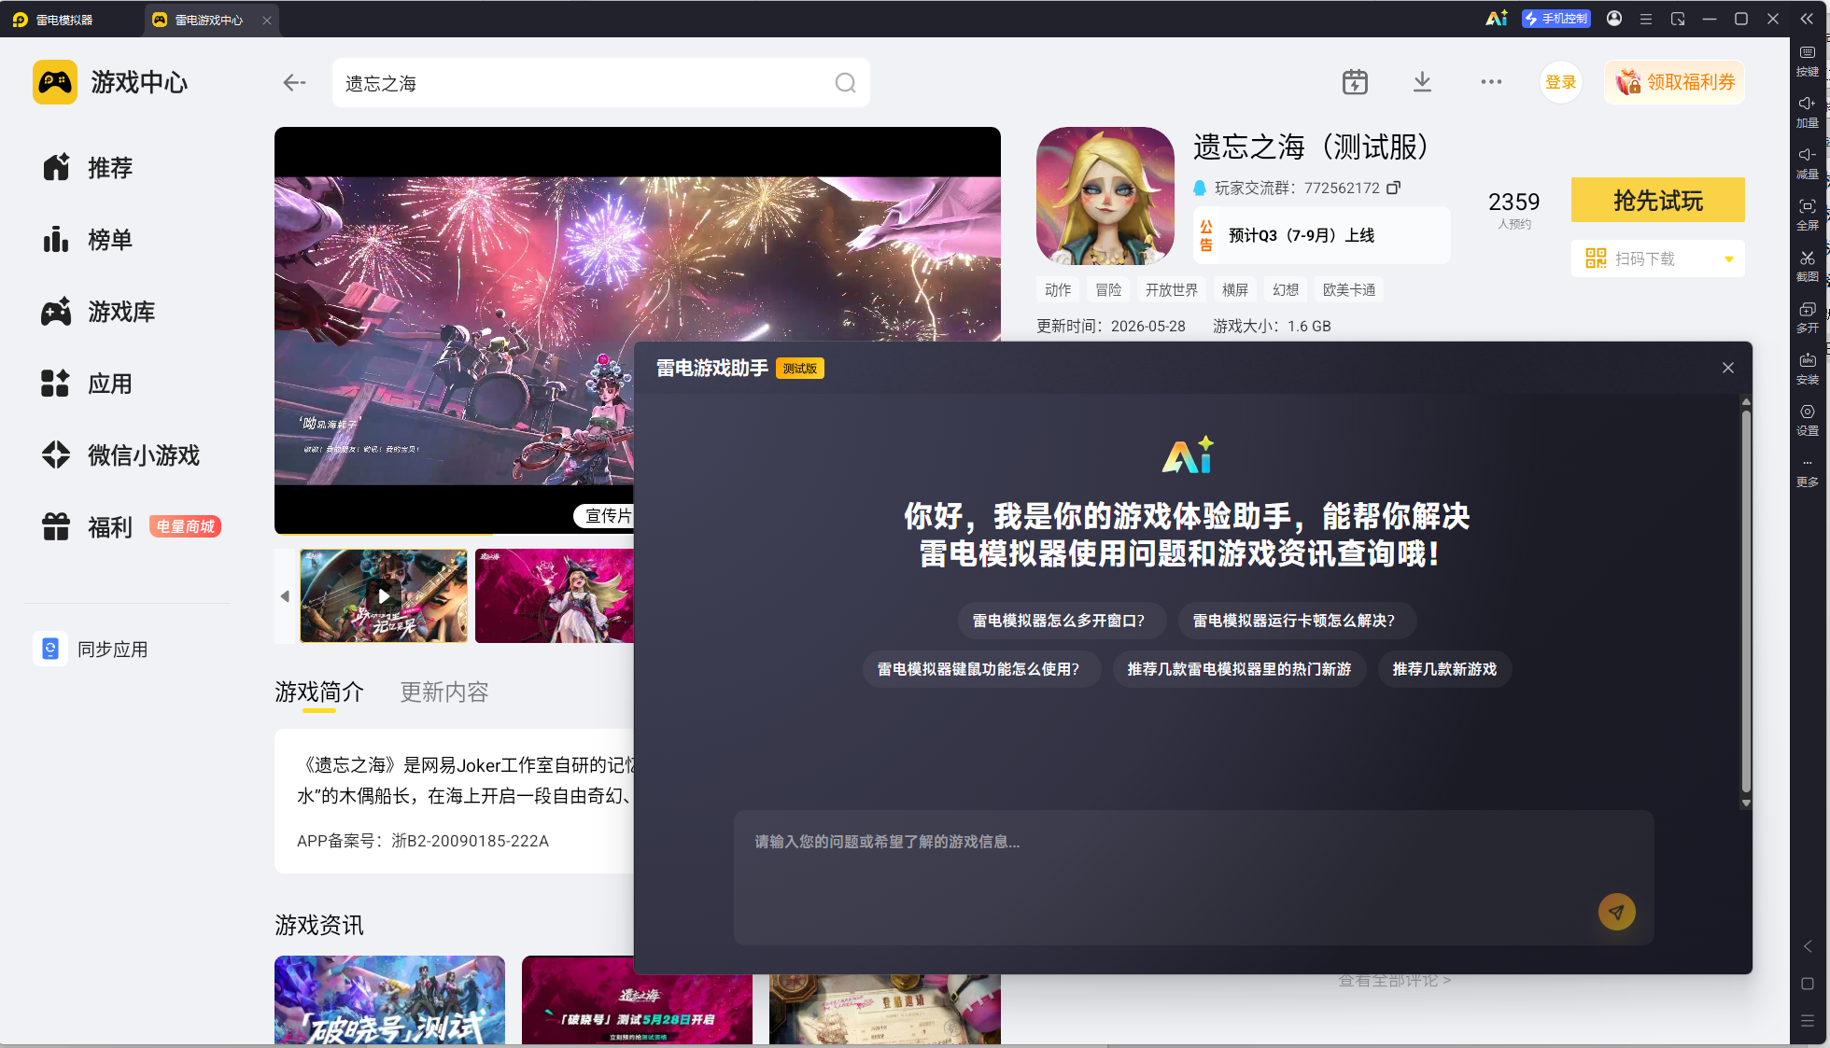
Task: Take a screenshot with 截图 tool
Action: tap(1808, 267)
